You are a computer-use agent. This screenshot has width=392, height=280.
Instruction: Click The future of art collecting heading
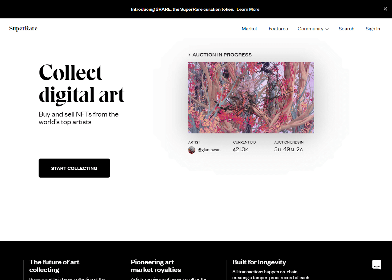54,266
